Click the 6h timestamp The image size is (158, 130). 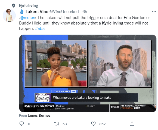click(85, 12)
